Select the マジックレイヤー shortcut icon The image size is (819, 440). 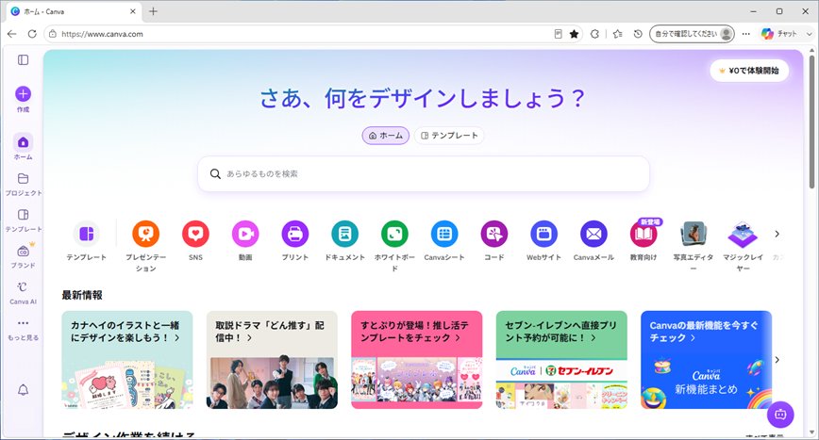pos(743,234)
